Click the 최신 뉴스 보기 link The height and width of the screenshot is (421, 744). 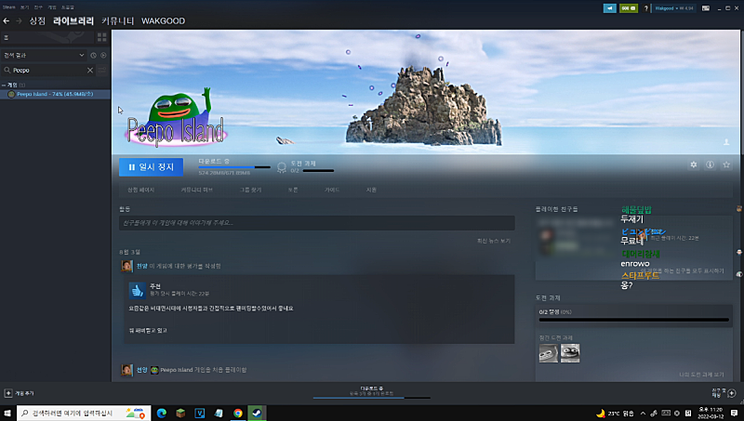(494, 241)
